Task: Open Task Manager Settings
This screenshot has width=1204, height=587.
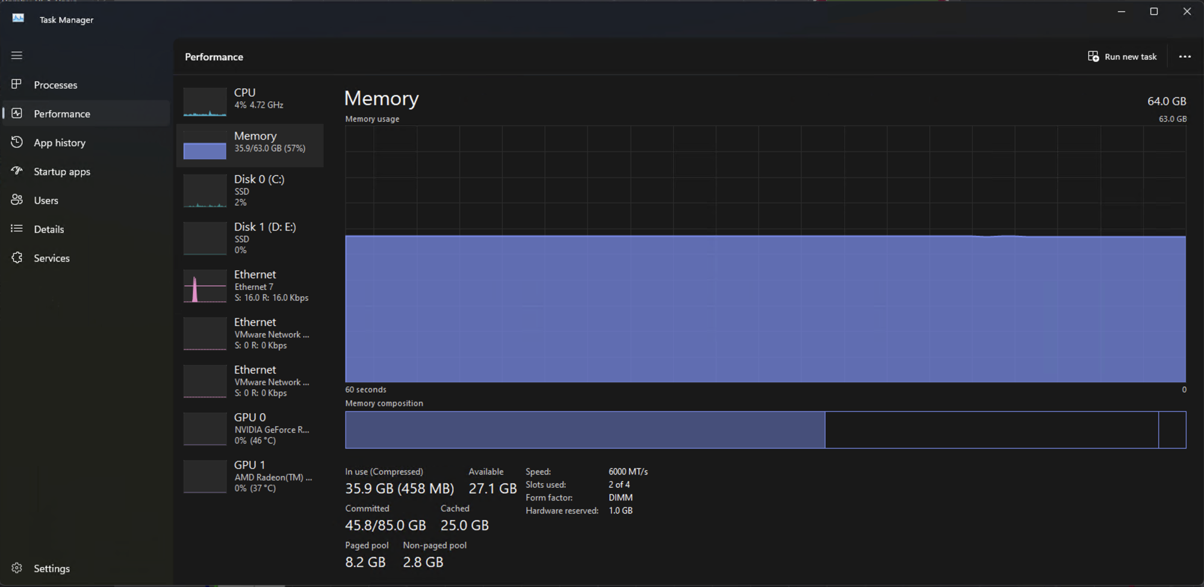Action: pos(51,568)
